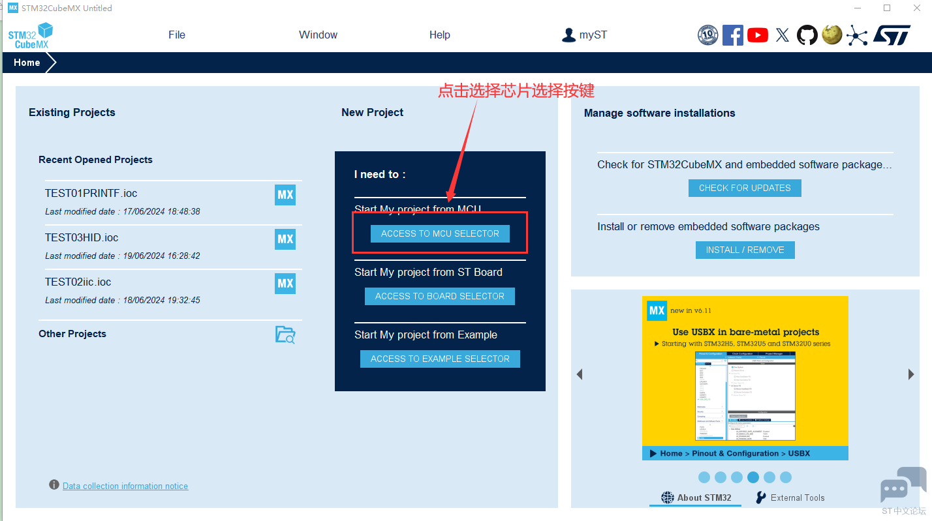Click the community network star icon
Screen dimensions: 932x521
[857, 35]
